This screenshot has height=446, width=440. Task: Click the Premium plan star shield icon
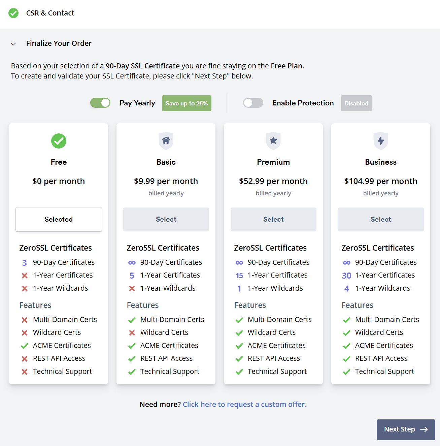click(273, 141)
